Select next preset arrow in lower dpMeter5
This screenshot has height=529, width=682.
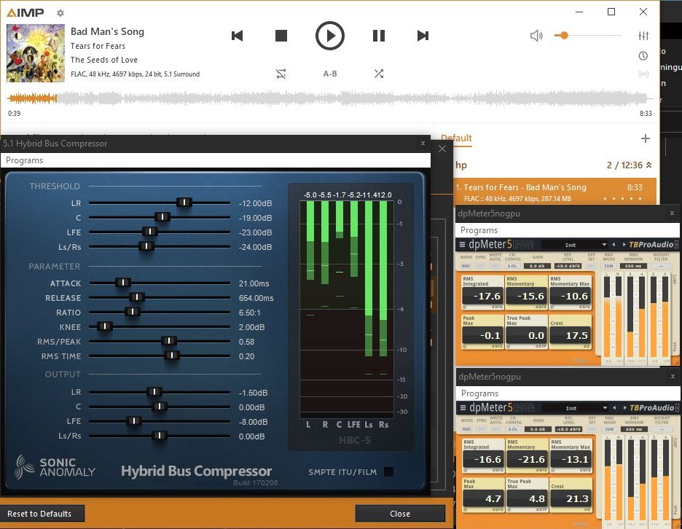[625, 407]
